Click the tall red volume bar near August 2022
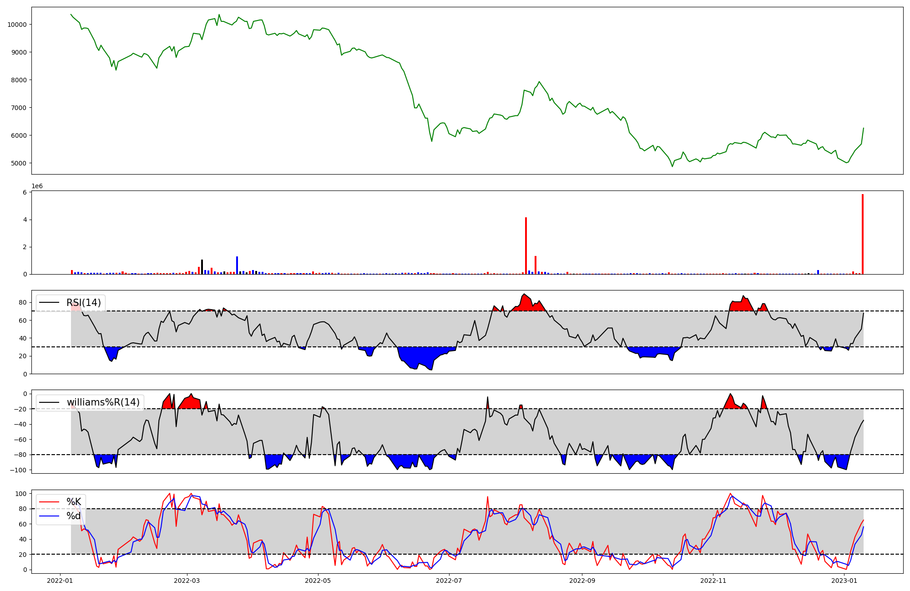 (x=526, y=245)
